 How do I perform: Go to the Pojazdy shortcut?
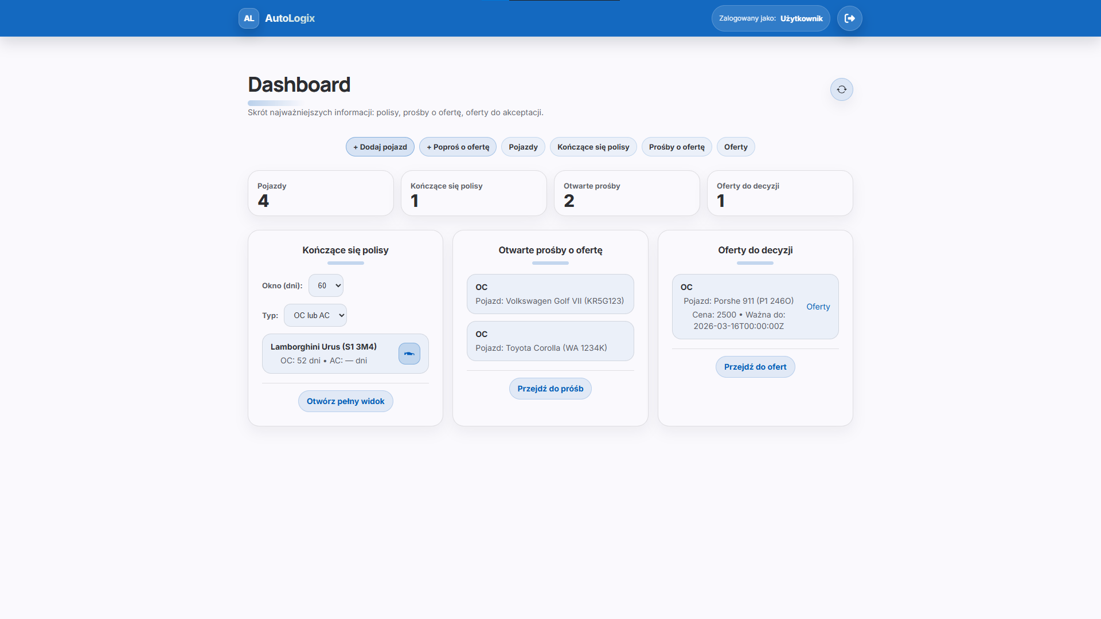pyautogui.click(x=524, y=147)
